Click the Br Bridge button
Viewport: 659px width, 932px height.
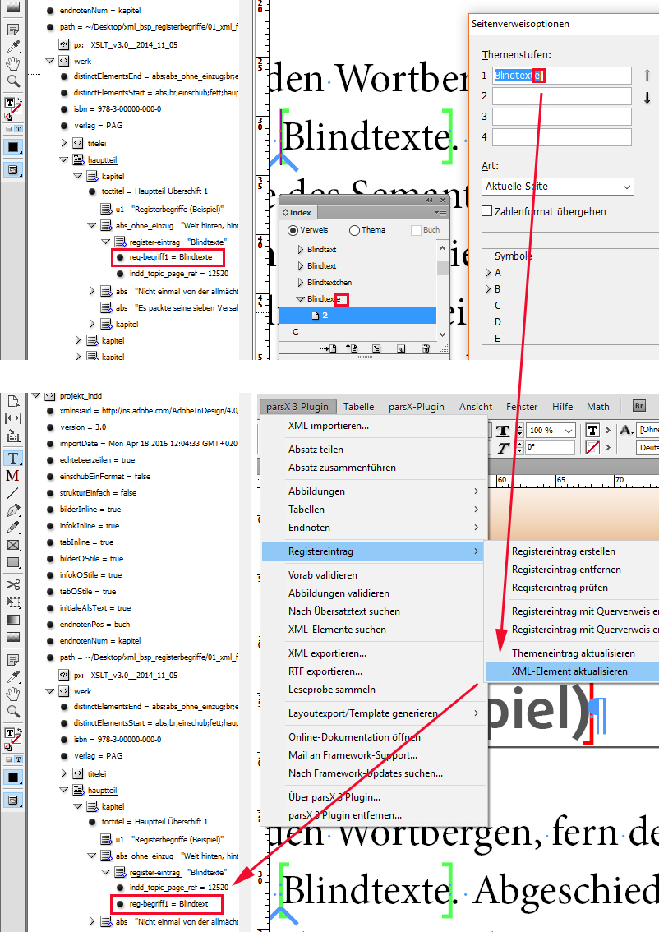(639, 406)
